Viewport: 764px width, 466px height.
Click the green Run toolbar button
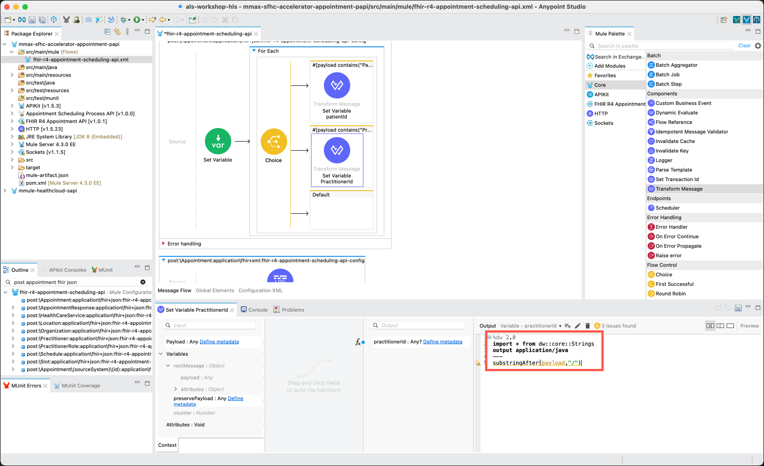pos(137,20)
